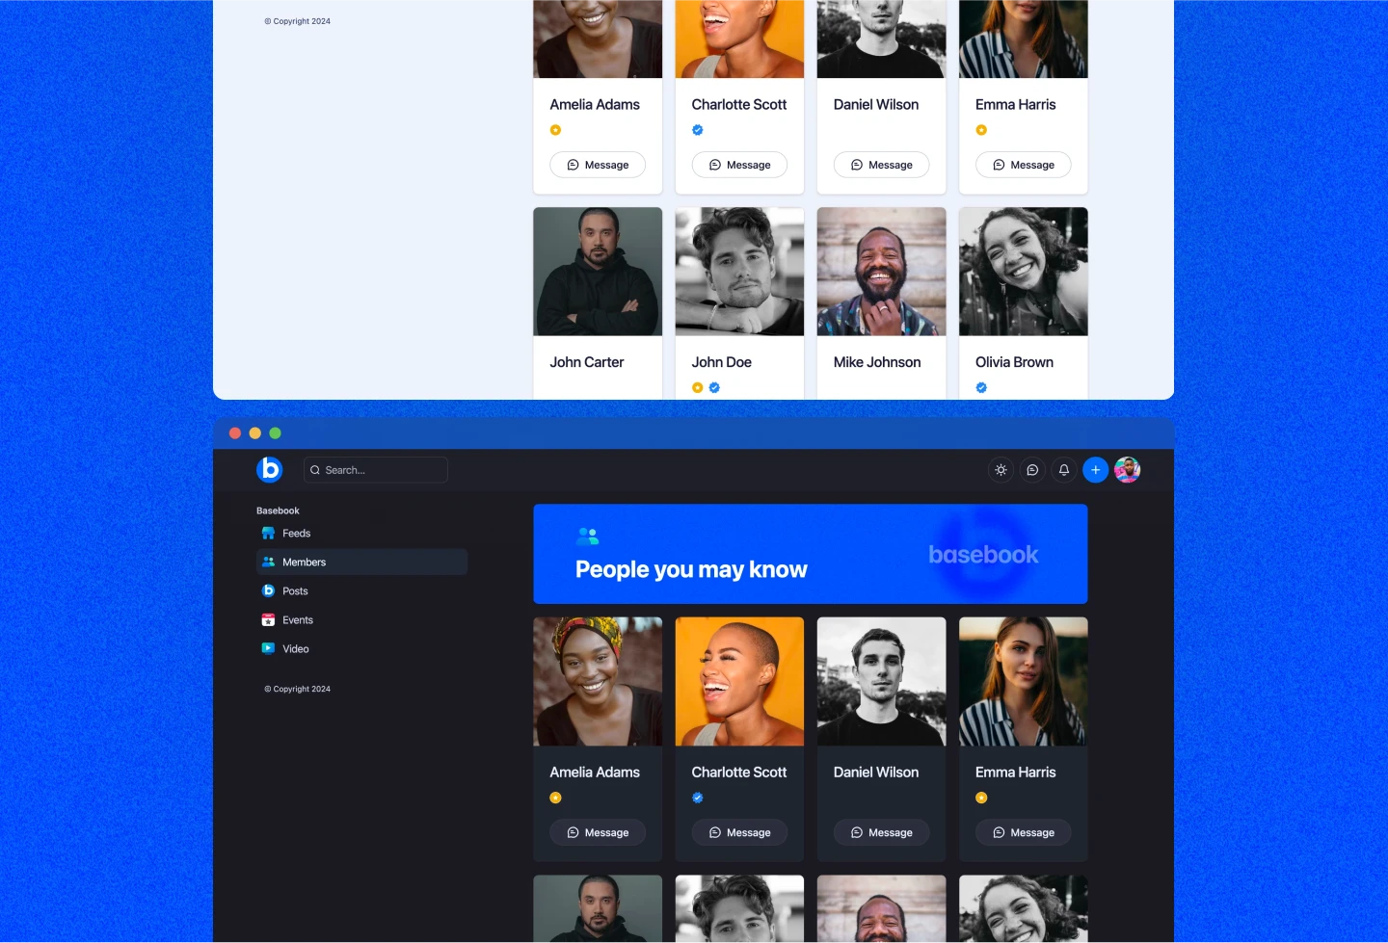
Task: Toggle light mode with the sun icon
Action: [x=1001, y=470]
